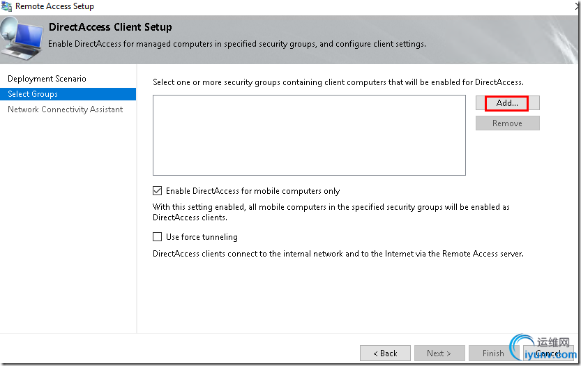This screenshot has width=581, height=366.
Task: Click the 'Select one or more security groups' instruction
Action: click(x=338, y=82)
